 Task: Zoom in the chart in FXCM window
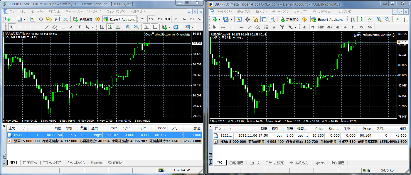(128, 27)
